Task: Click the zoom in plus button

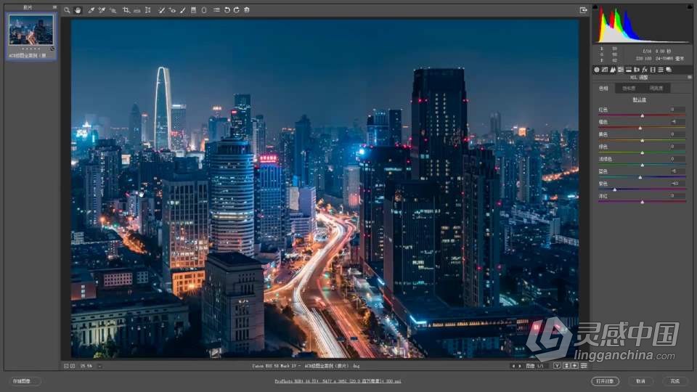Action: click(73, 366)
